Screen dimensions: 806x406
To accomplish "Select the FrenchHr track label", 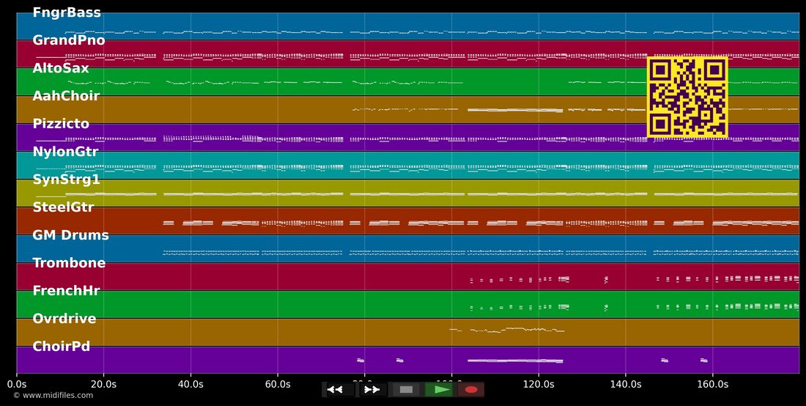I will pos(66,290).
